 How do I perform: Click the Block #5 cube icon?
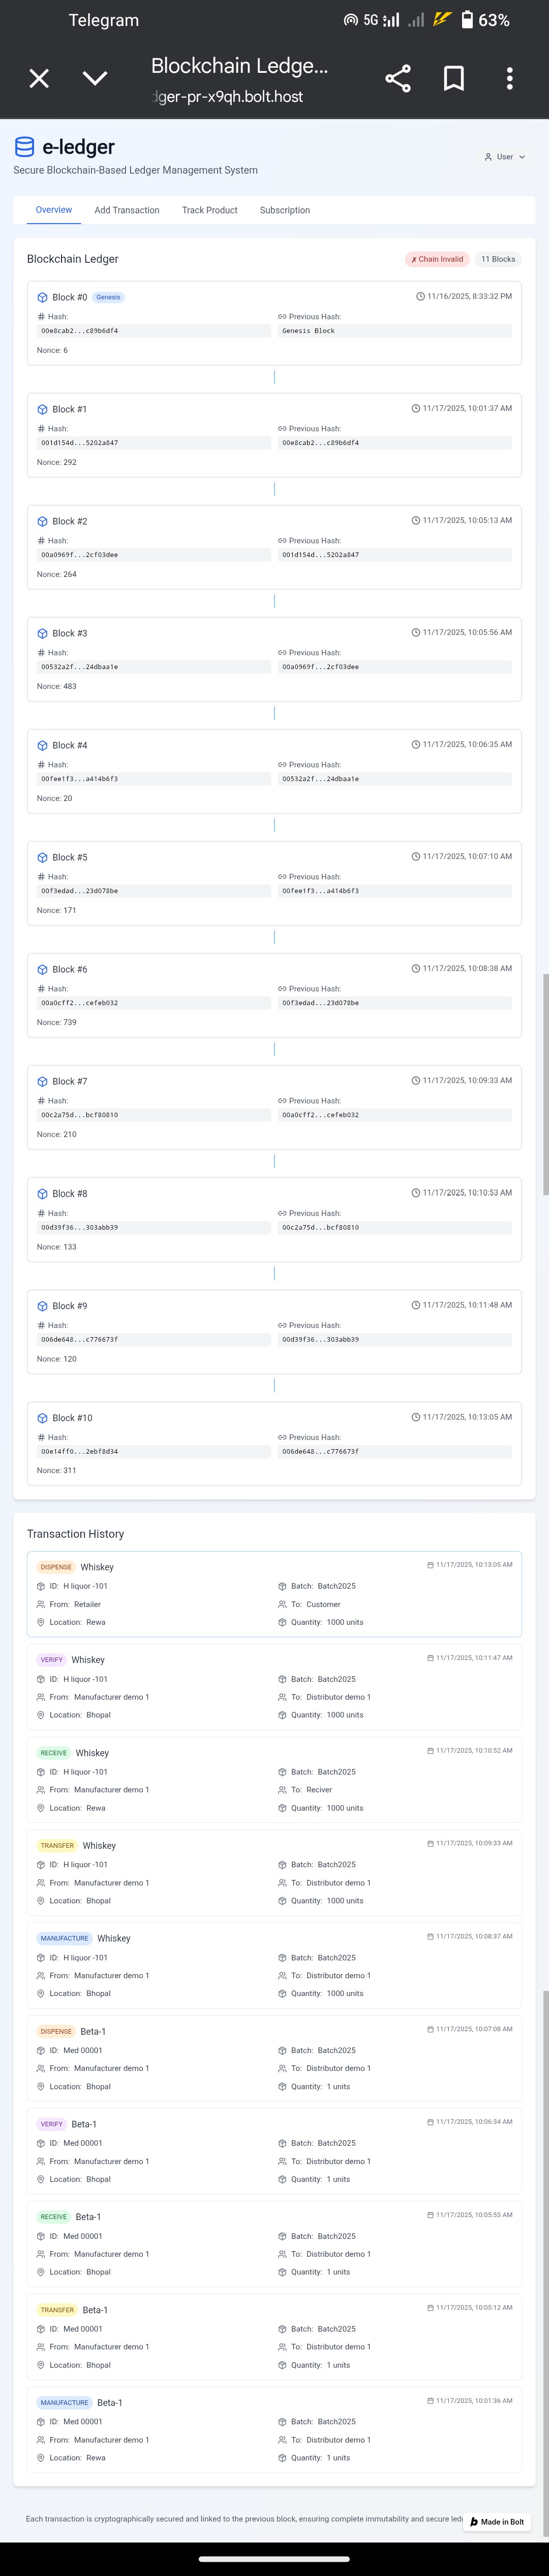click(x=42, y=857)
